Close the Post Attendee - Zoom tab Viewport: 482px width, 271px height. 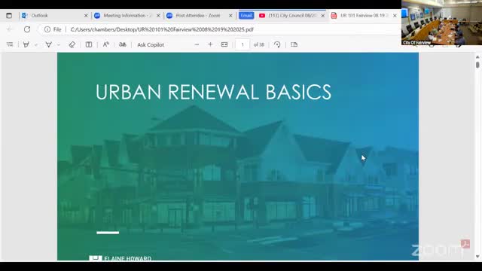click(x=230, y=15)
